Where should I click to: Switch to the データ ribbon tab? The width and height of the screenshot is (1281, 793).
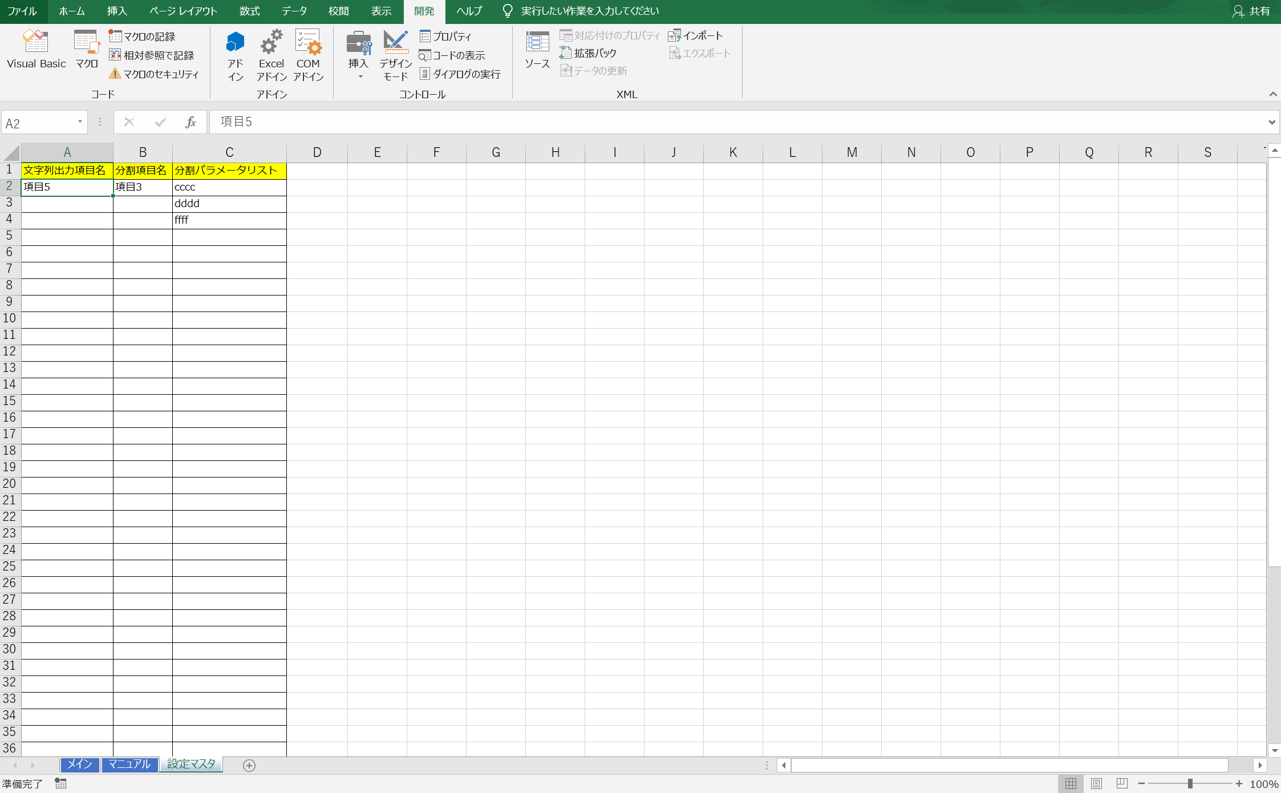click(294, 11)
